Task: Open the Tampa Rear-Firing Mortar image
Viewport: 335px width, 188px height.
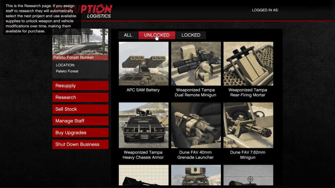Action: point(248,64)
